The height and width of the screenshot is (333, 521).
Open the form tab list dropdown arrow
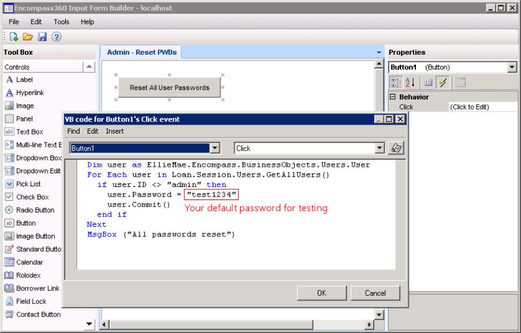379,52
